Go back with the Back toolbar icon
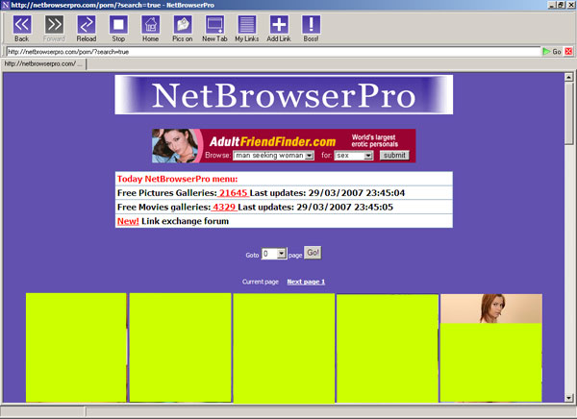The width and height of the screenshot is (577, 419). (x=22, y=25)
